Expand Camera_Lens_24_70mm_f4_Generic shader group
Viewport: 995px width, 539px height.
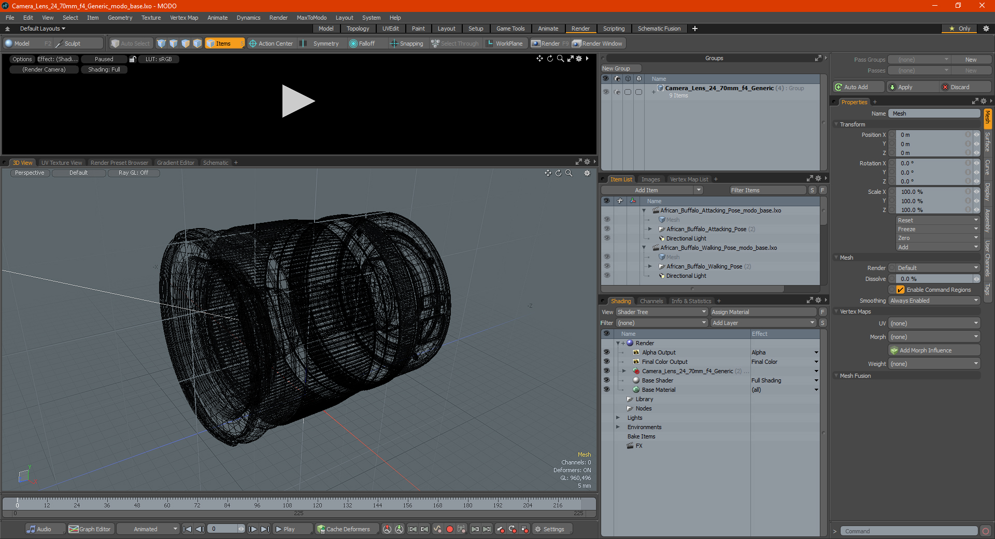pyautogui.click(x=624, y=371)
